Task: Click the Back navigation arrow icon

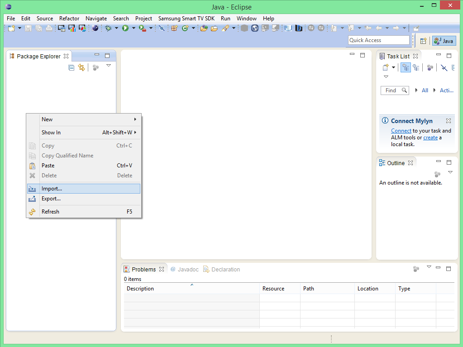Action: click(379, 29)
